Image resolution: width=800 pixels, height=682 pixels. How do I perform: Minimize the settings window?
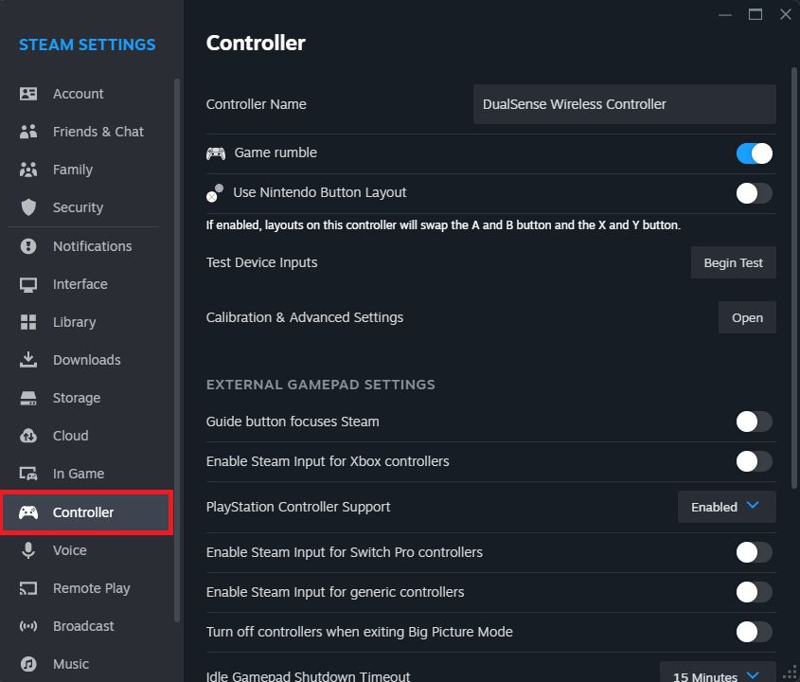(x=725, y=15)
